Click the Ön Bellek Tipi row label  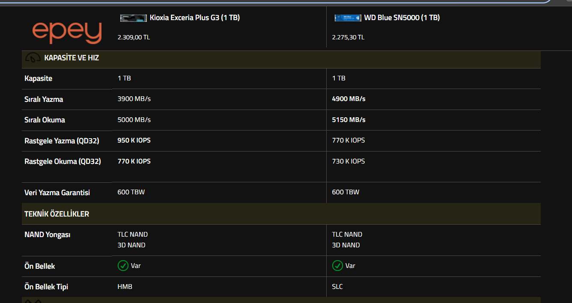46,287
